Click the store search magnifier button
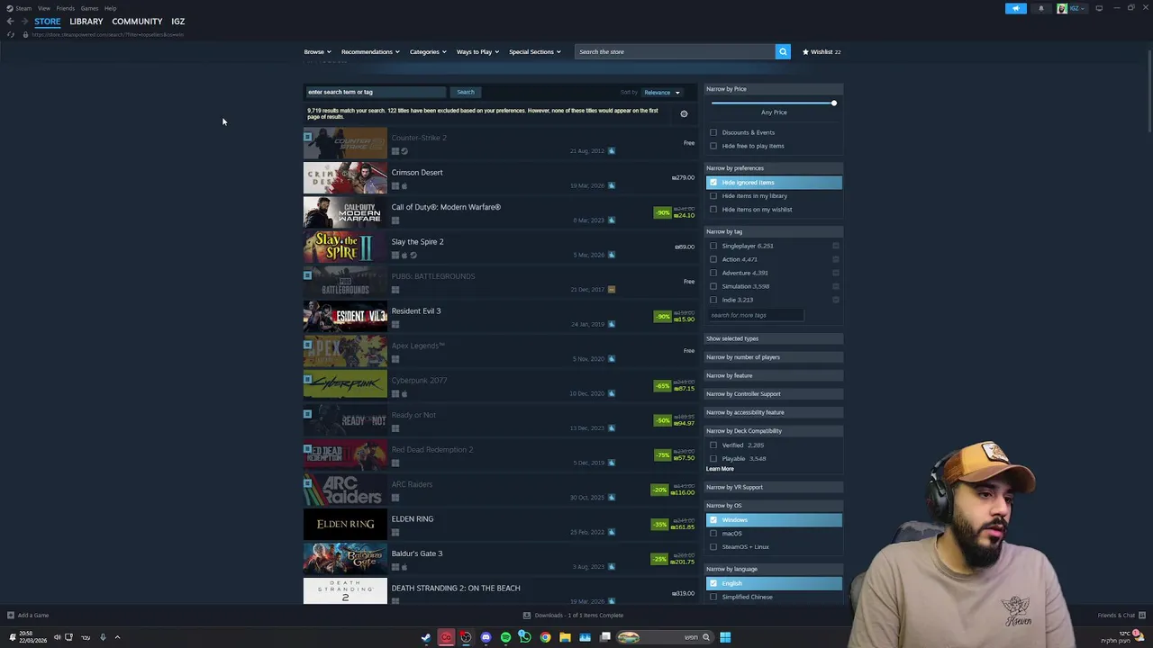The height and width of the screenshot is (648, 1153). (x=783, y=51)
